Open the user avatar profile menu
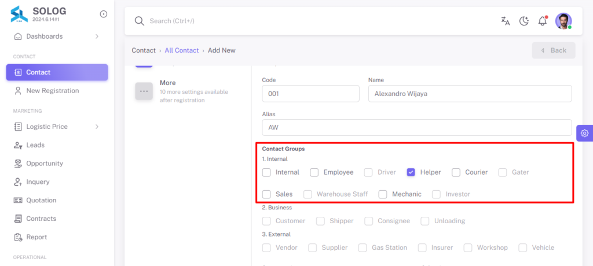 (563, 21)
